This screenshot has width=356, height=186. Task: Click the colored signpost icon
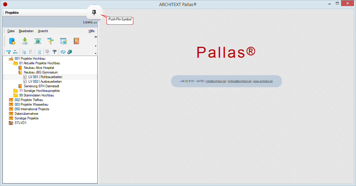tap(51, 41)
